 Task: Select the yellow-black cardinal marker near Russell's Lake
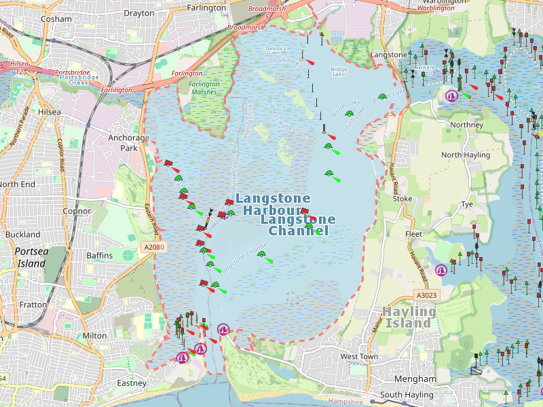(212, 213)
